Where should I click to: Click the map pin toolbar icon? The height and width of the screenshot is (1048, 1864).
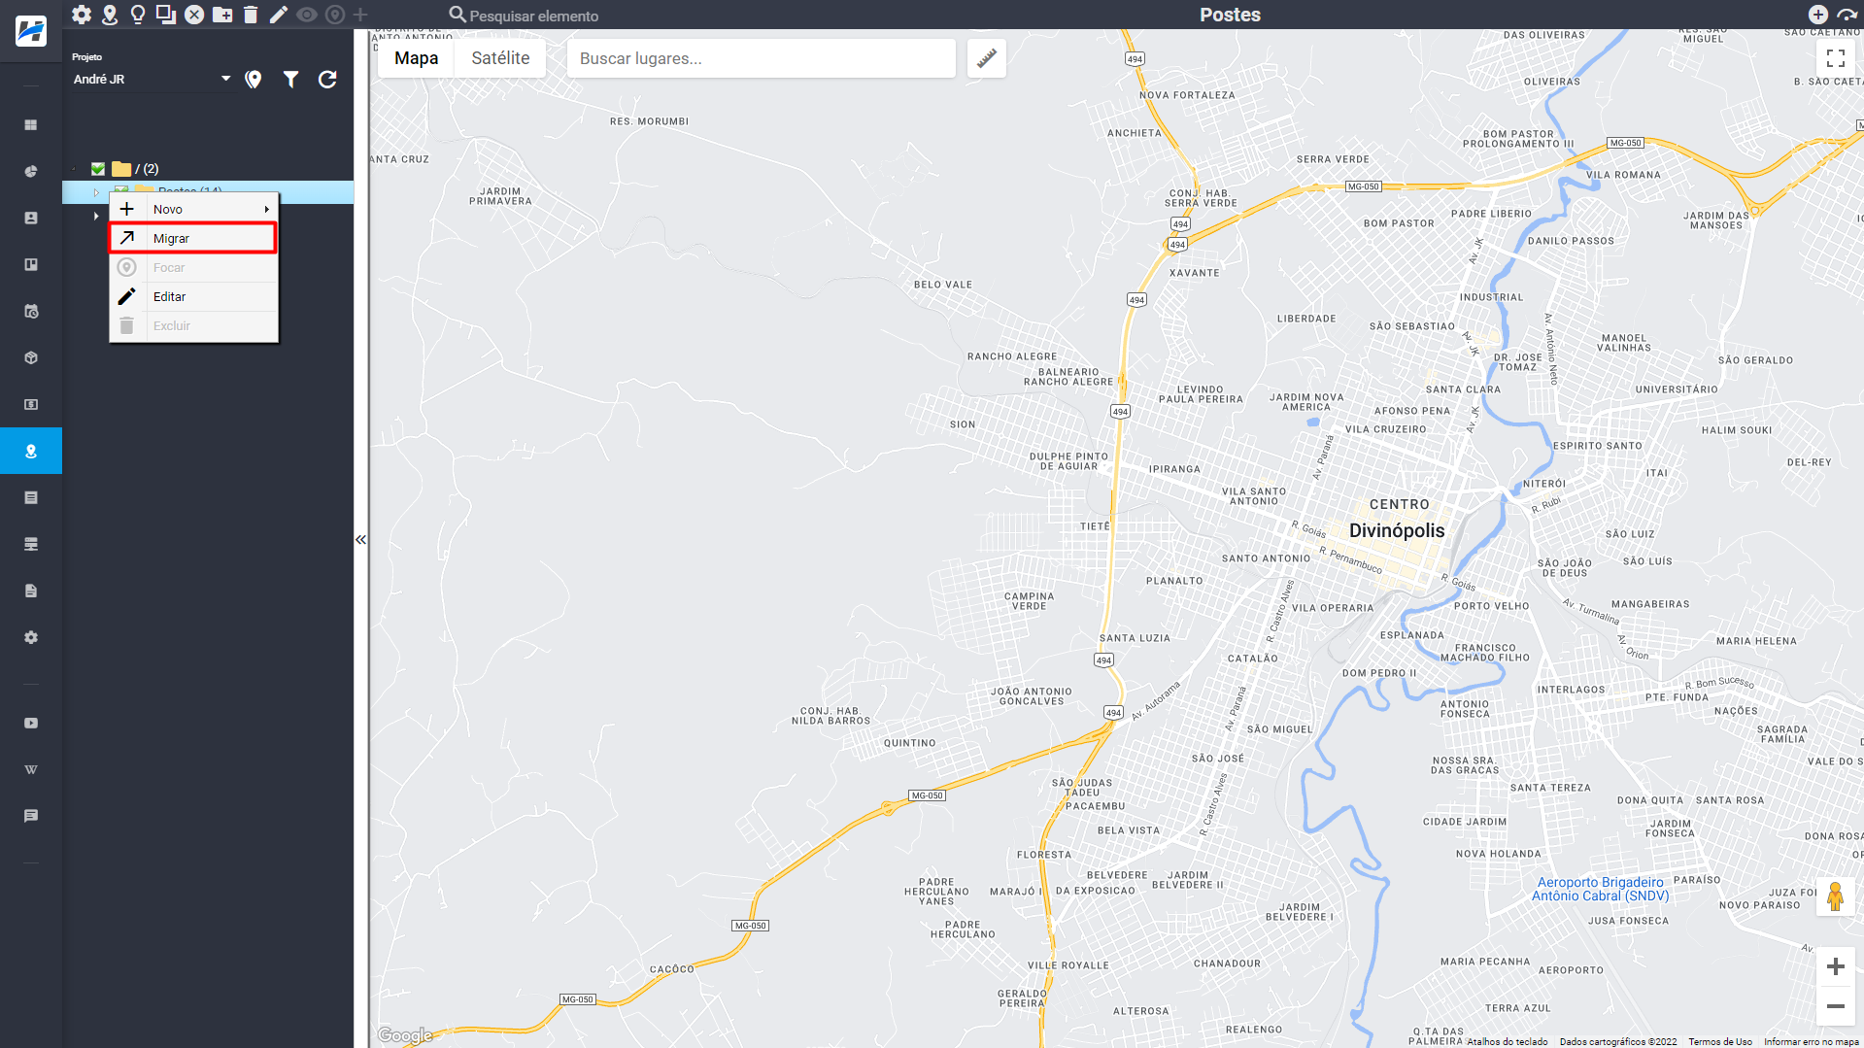[110, 15]
